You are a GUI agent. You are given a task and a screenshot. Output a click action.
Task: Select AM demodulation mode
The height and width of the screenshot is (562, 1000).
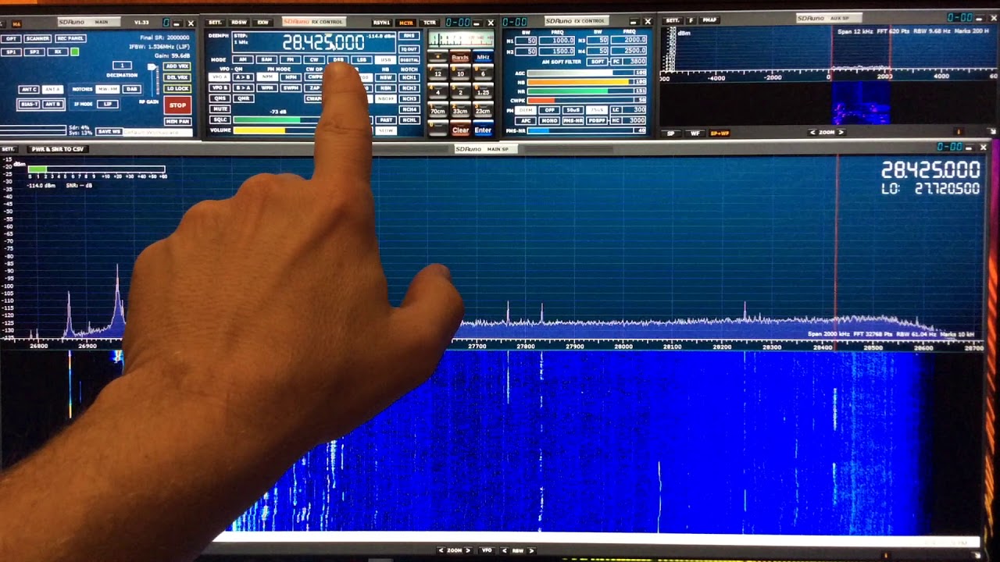pyautogui.click(x=243, y=59)
